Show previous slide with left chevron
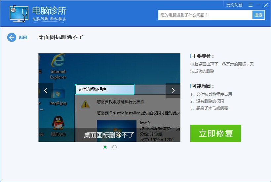The image size is (271, 182). point(46,90)
